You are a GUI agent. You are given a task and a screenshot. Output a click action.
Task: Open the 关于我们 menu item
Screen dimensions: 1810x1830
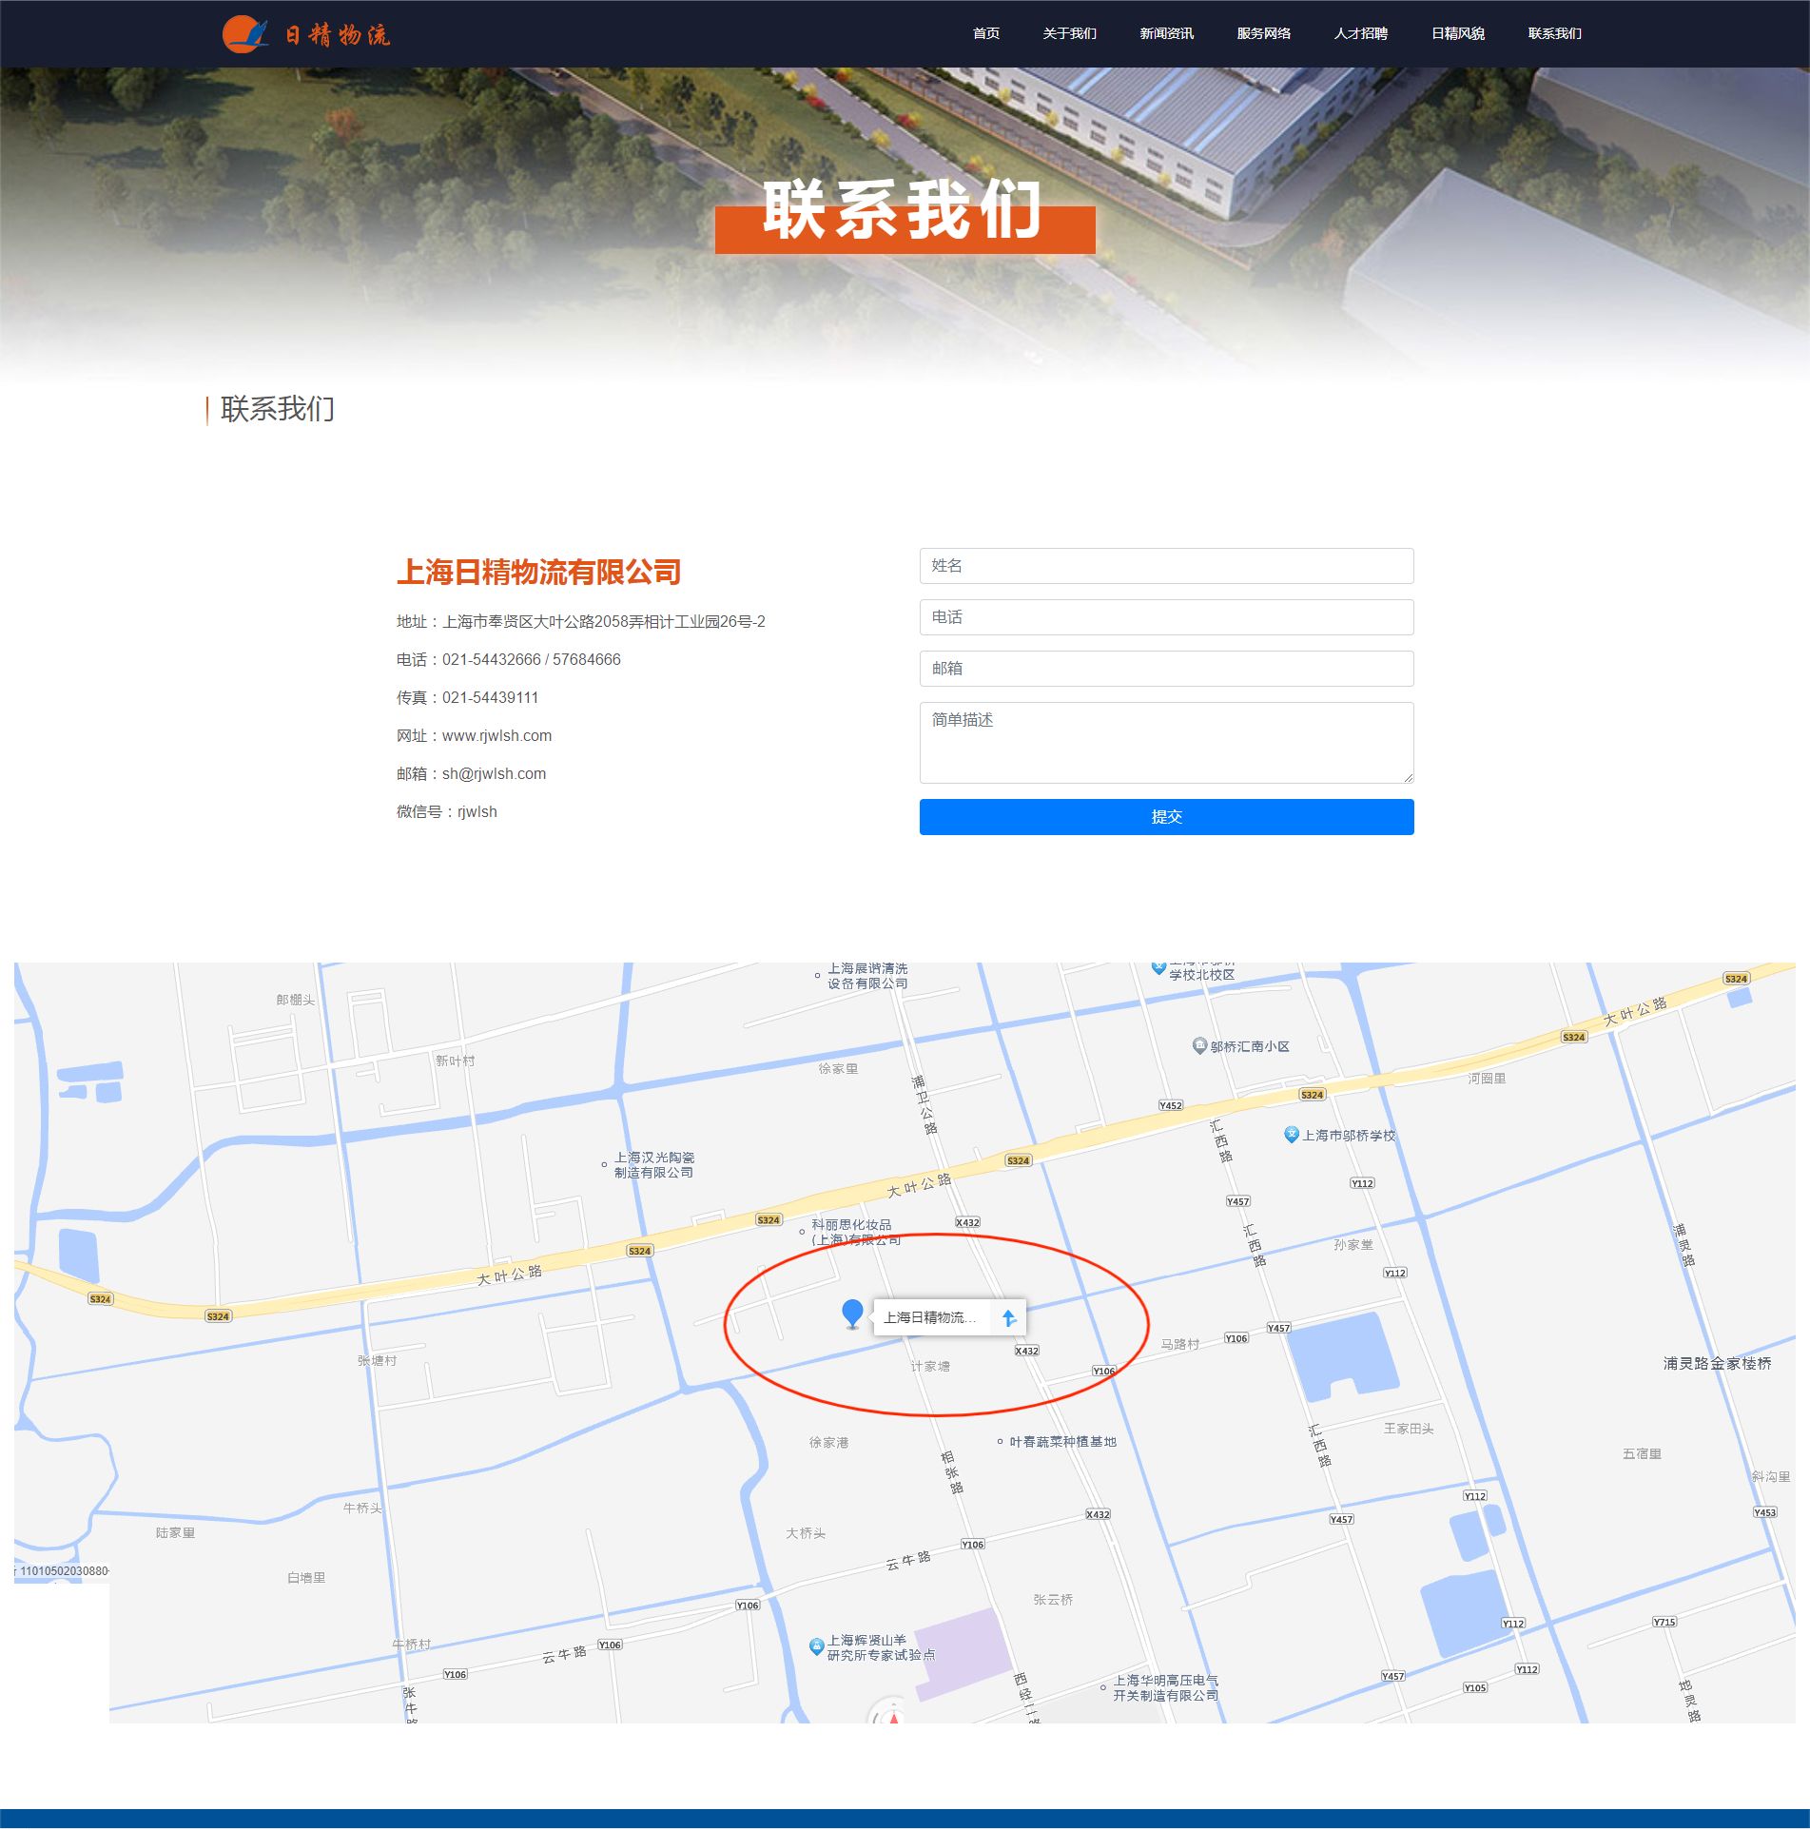click(x=1069, y=33)
